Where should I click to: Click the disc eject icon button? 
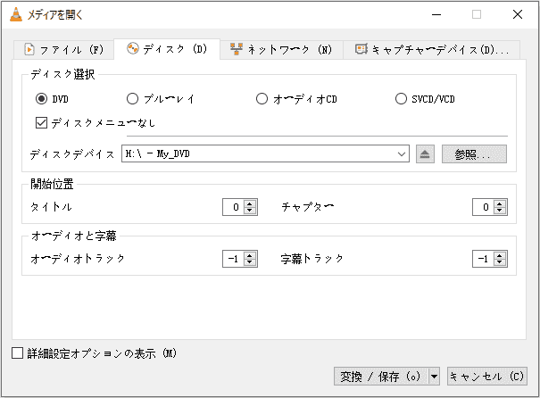(x=425, y=154)
